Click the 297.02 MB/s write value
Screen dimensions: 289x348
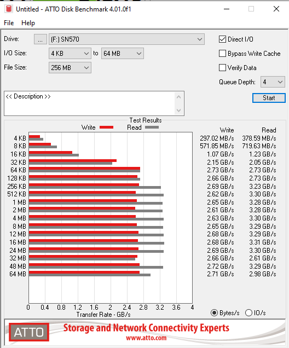217,138
